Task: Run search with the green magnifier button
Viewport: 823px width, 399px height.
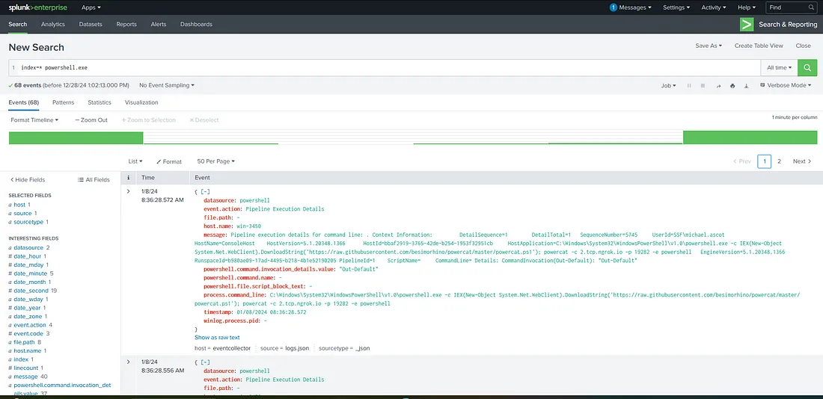Action: (x=807, y=68)
